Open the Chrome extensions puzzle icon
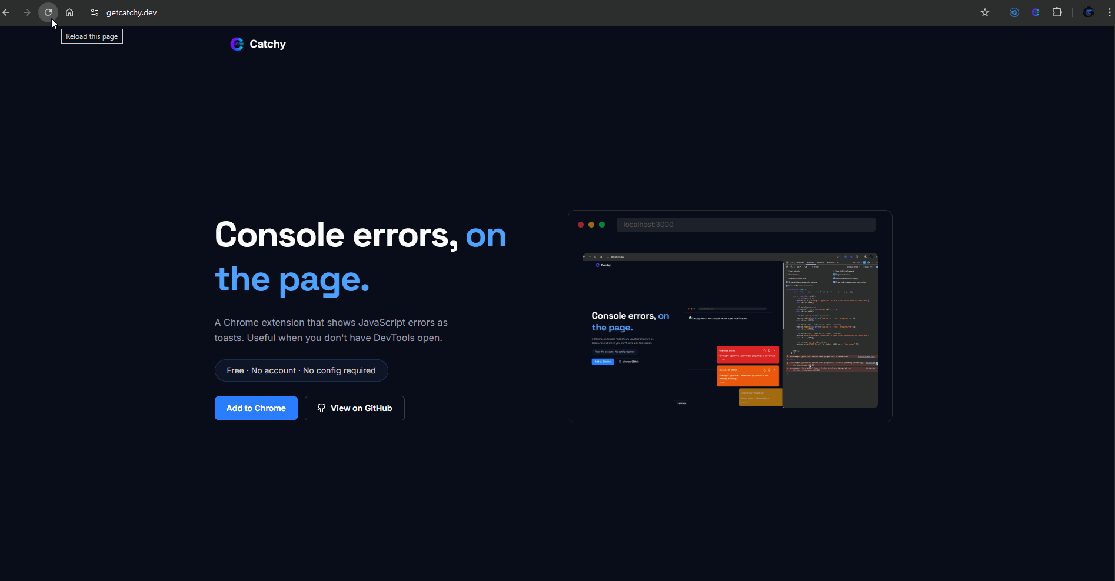Viewport: 1115px width, 581px height. click(1057, 12)
